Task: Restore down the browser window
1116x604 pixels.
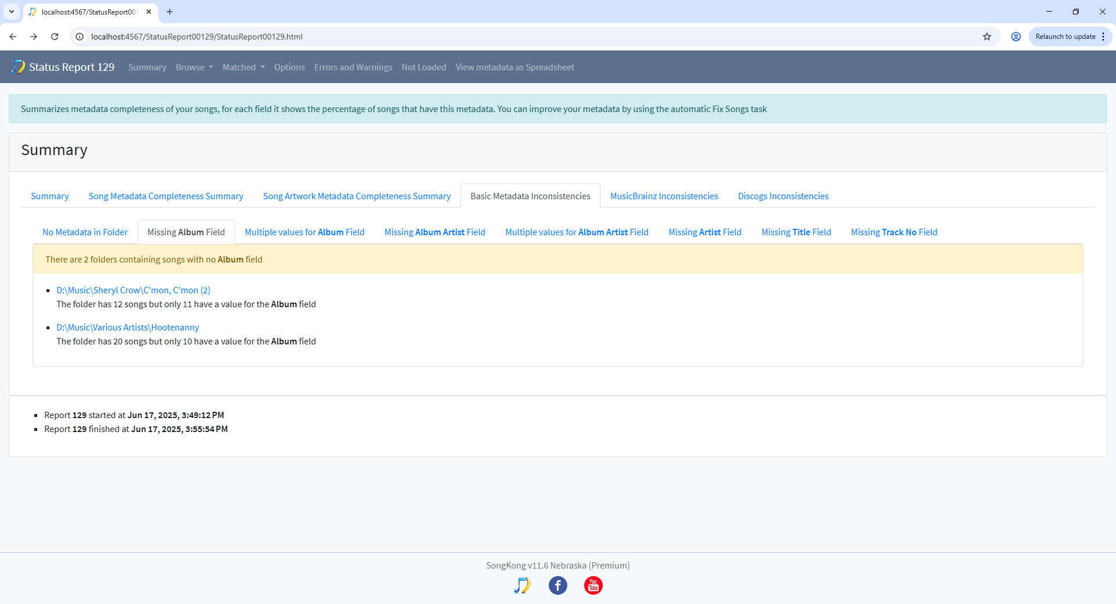Action: point(1076,12)
